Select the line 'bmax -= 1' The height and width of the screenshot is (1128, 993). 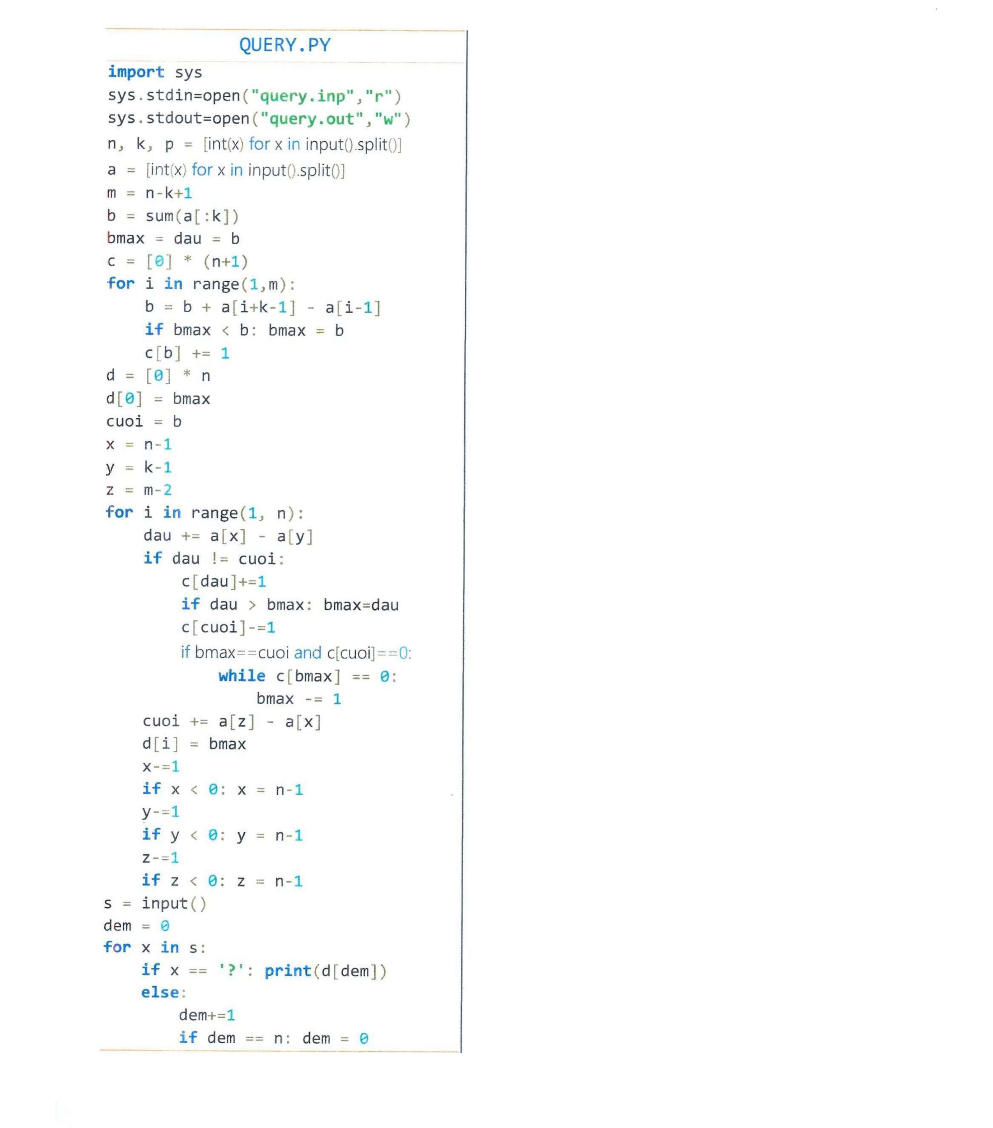[x=299, y=699]
